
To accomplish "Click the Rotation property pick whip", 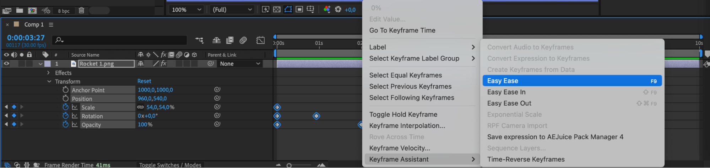I will [x=217, y=116].
